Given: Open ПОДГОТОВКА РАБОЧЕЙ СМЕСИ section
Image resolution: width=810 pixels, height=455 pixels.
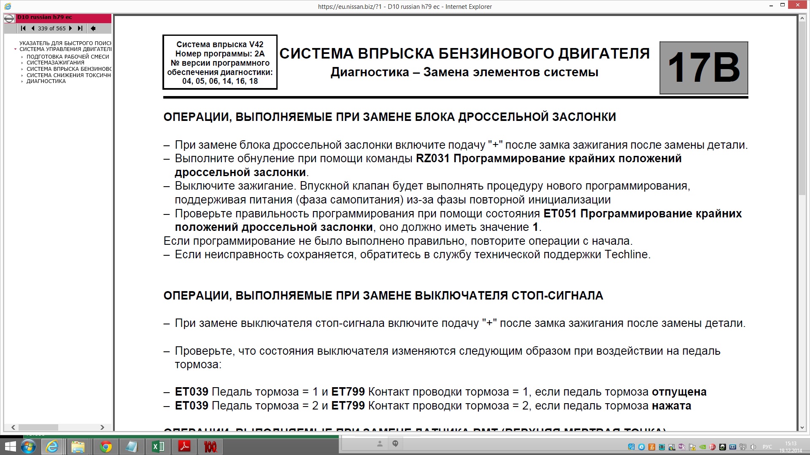Looking at the screenshot, I should (68, 56).
